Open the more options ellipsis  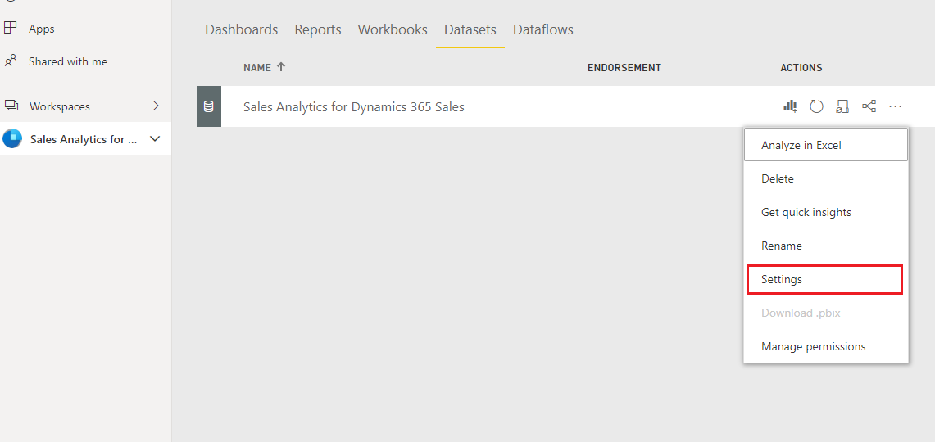tap(895, 106)
